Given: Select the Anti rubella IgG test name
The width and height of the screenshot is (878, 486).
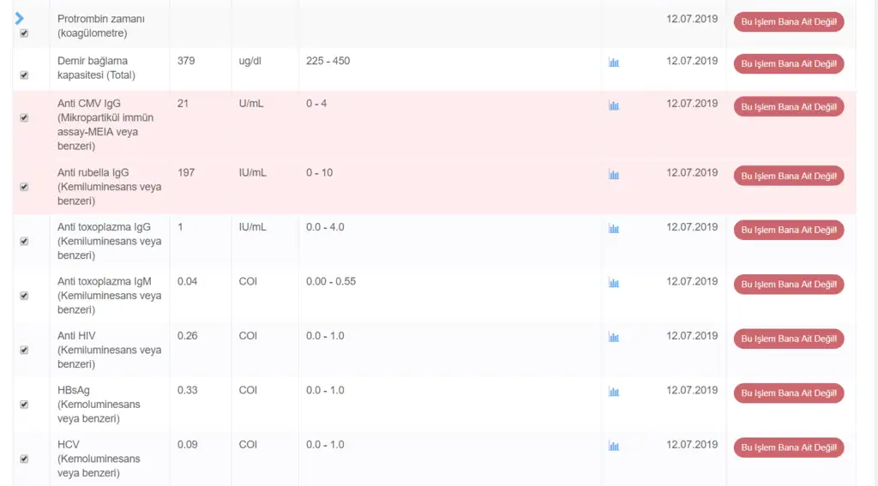Looking at the screenshot, I should (x=93, y=173).
